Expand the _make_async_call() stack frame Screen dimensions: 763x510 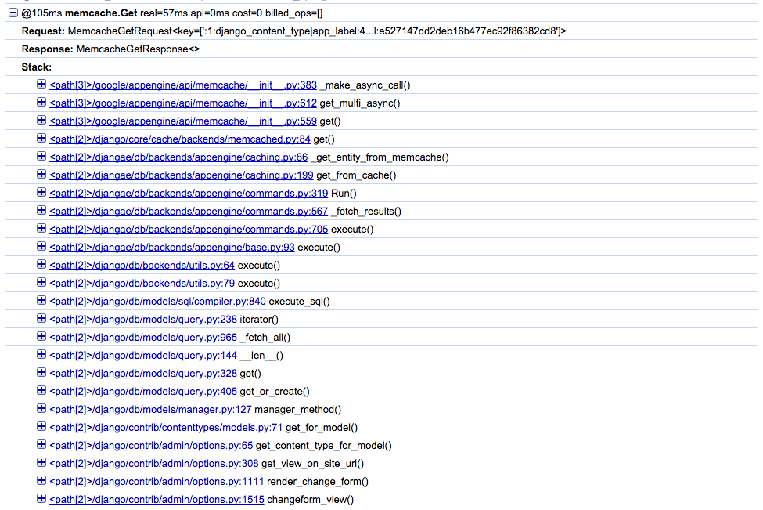41,85
